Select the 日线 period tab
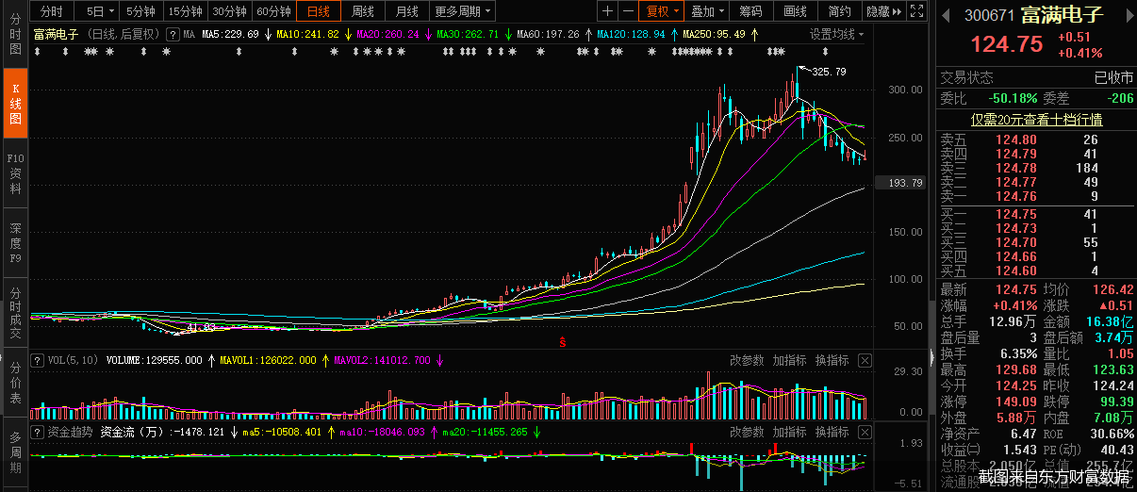The width and height of the screenshot is (1137, 492). point(319,11)
